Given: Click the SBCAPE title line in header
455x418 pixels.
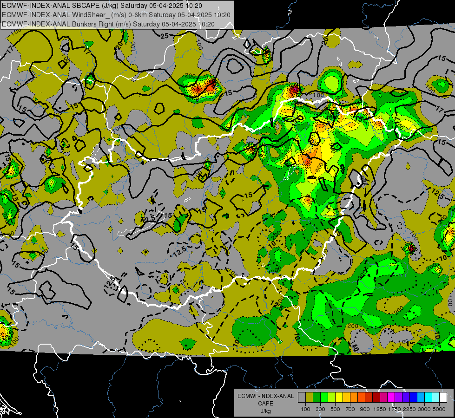Looking at the screenshot, I should [x=102, y=6].
